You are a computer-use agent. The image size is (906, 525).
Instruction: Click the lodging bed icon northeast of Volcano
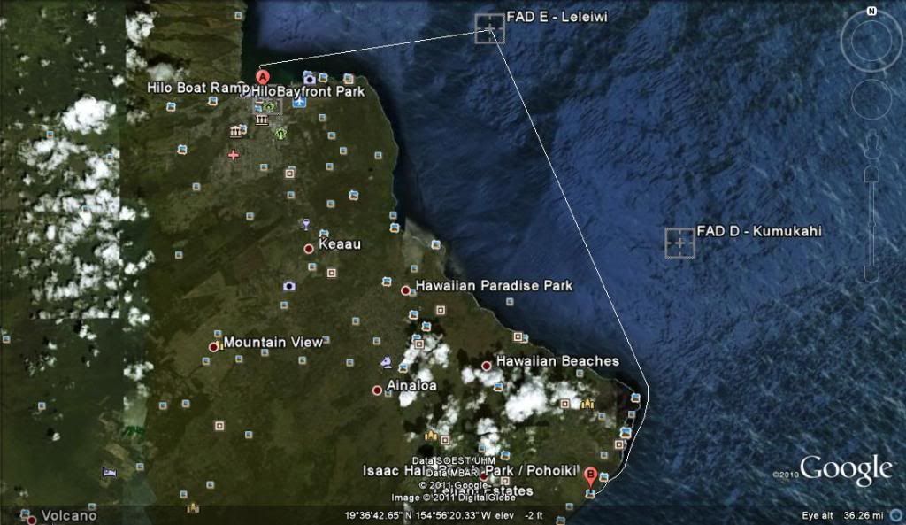click(x=109, y=473)
